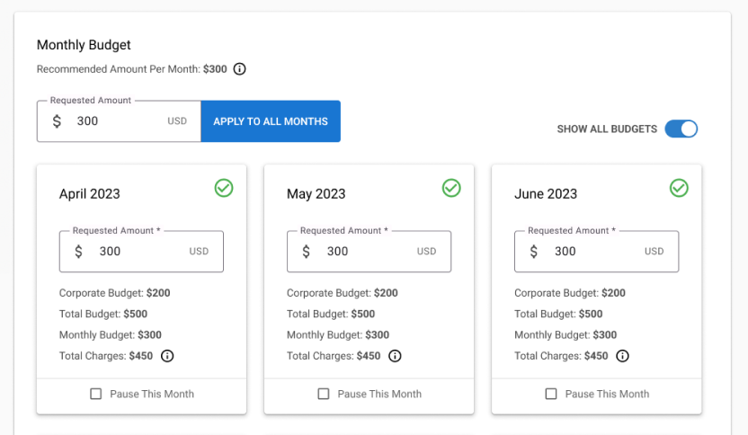
Task: Edit April 2023 Requested Amount field
Action: pos(141,252)
